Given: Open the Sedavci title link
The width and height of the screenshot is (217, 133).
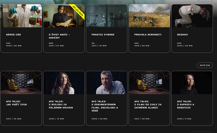Looking at the screenshot, I should coord(182,35).
